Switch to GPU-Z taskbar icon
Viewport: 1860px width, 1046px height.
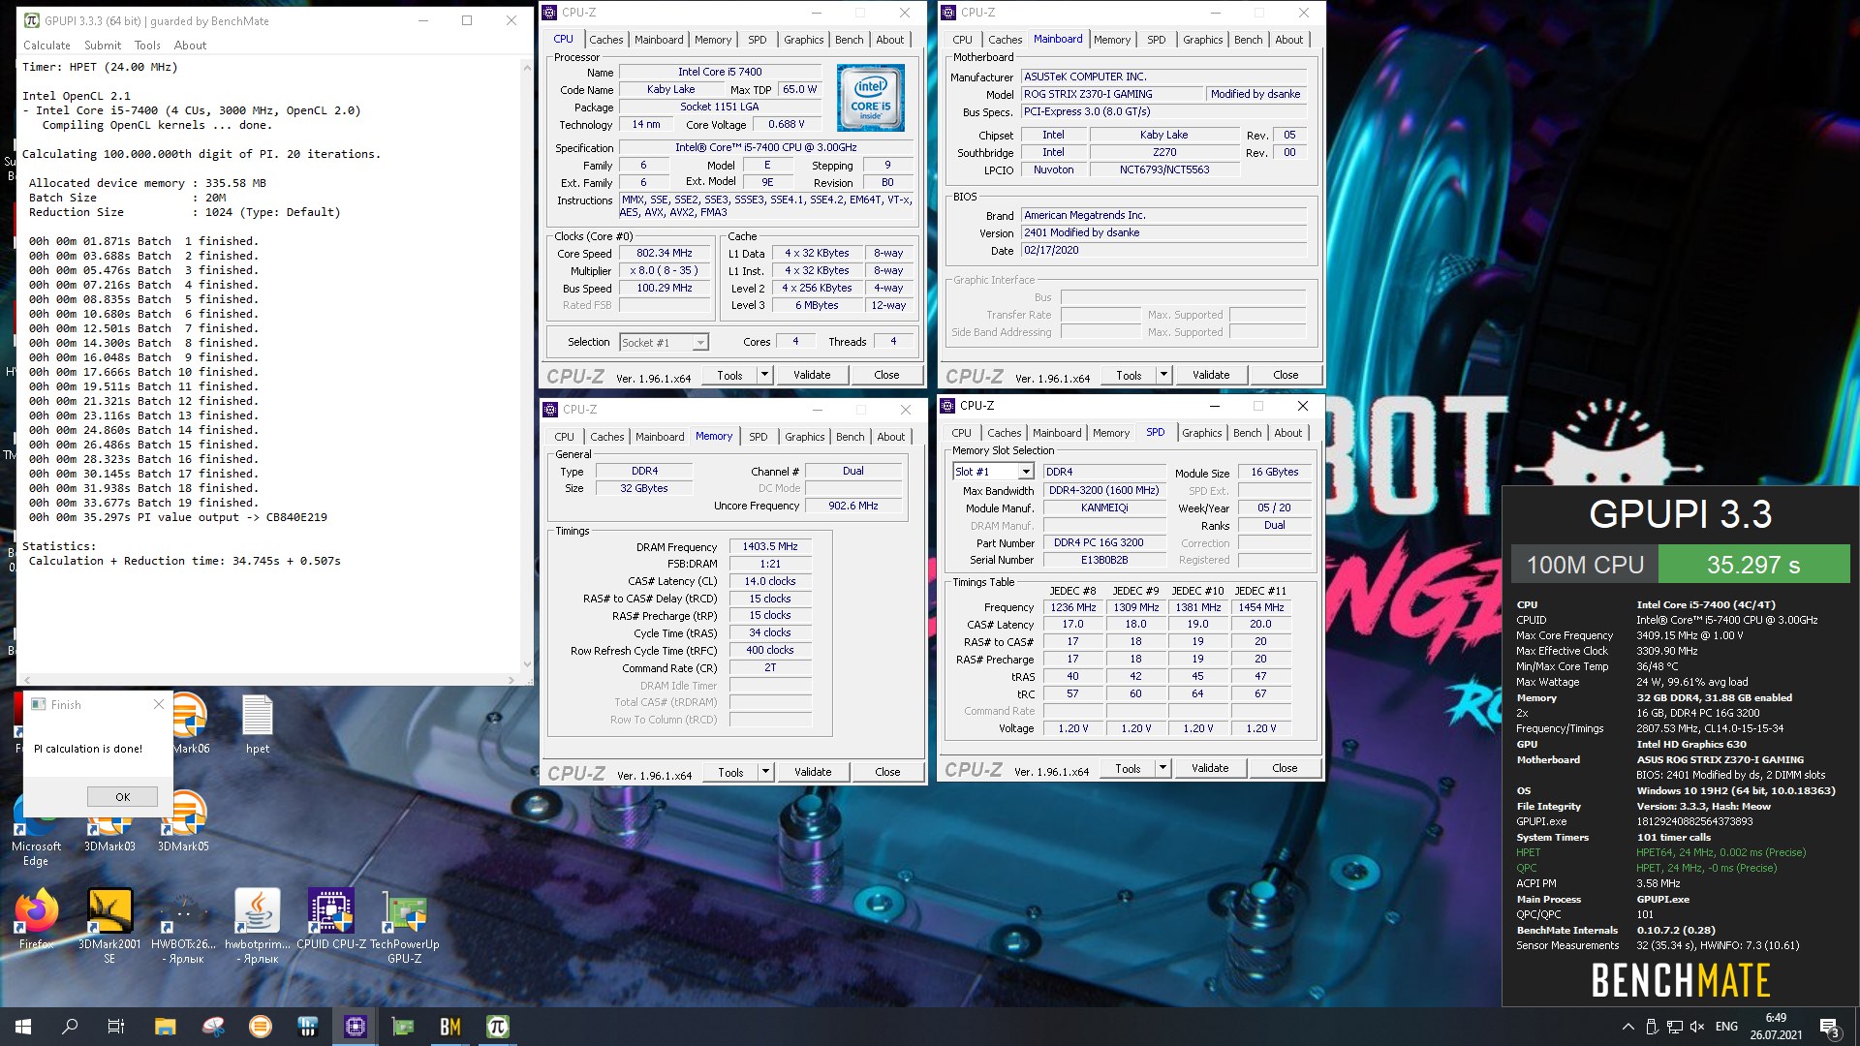click(x=403, y=1027)
